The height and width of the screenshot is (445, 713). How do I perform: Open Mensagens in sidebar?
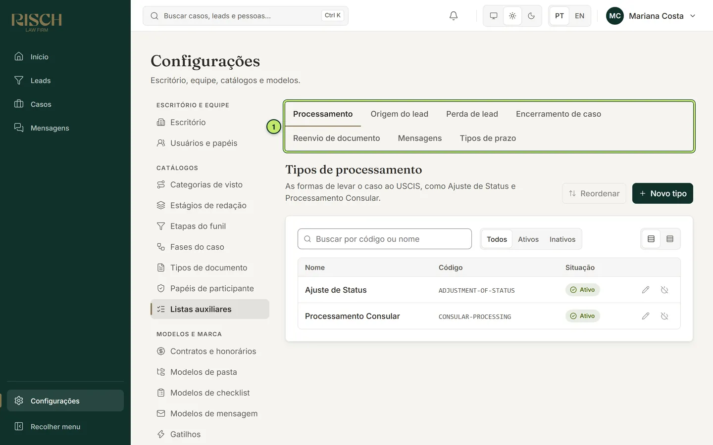(65, 128)
